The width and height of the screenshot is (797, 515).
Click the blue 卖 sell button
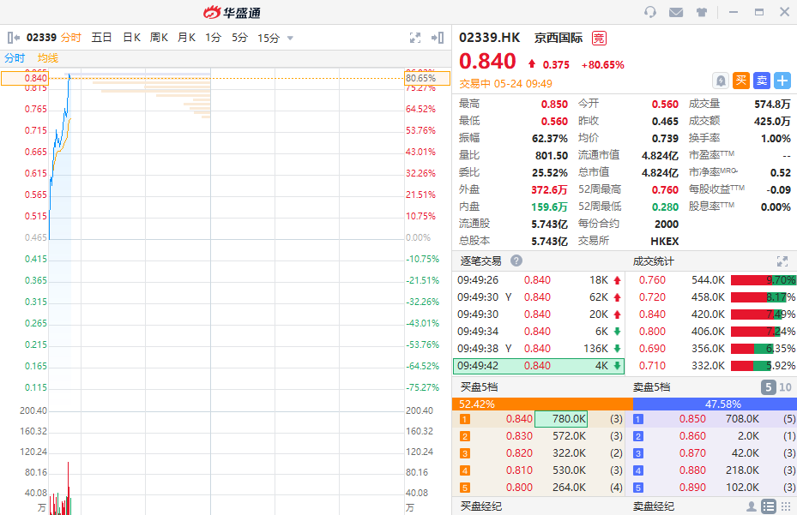pyautogui.click(x=762, y=81)
